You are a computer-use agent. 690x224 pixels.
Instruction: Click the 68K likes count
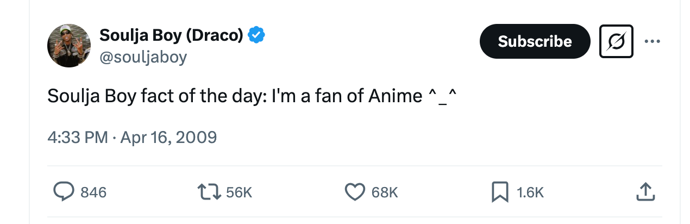pos(385,192)
